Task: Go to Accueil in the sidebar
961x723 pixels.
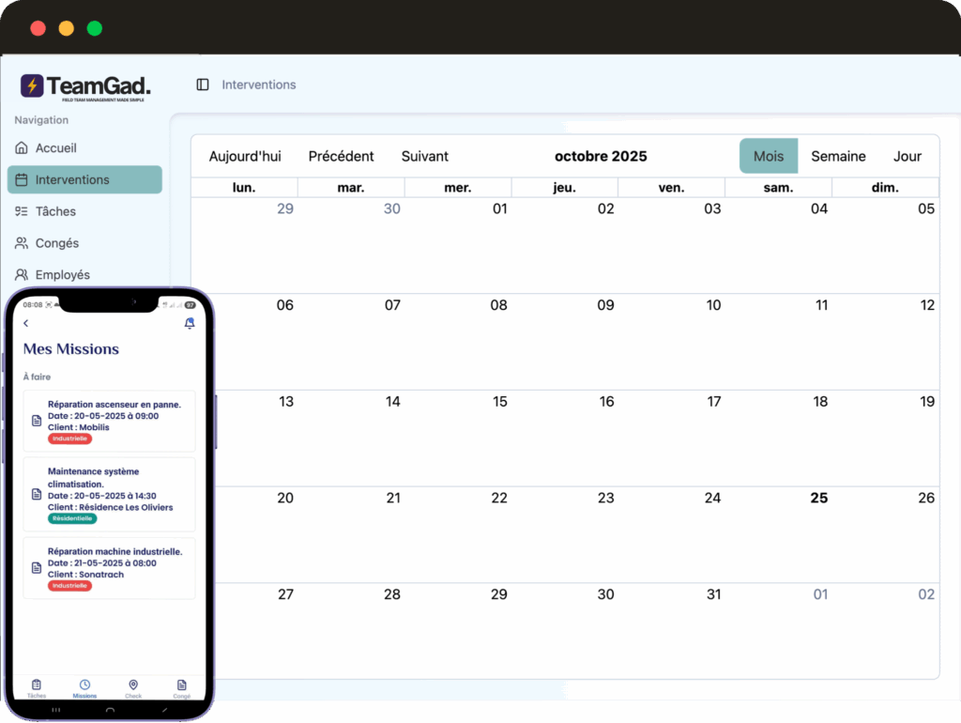Action: (55, 148)
